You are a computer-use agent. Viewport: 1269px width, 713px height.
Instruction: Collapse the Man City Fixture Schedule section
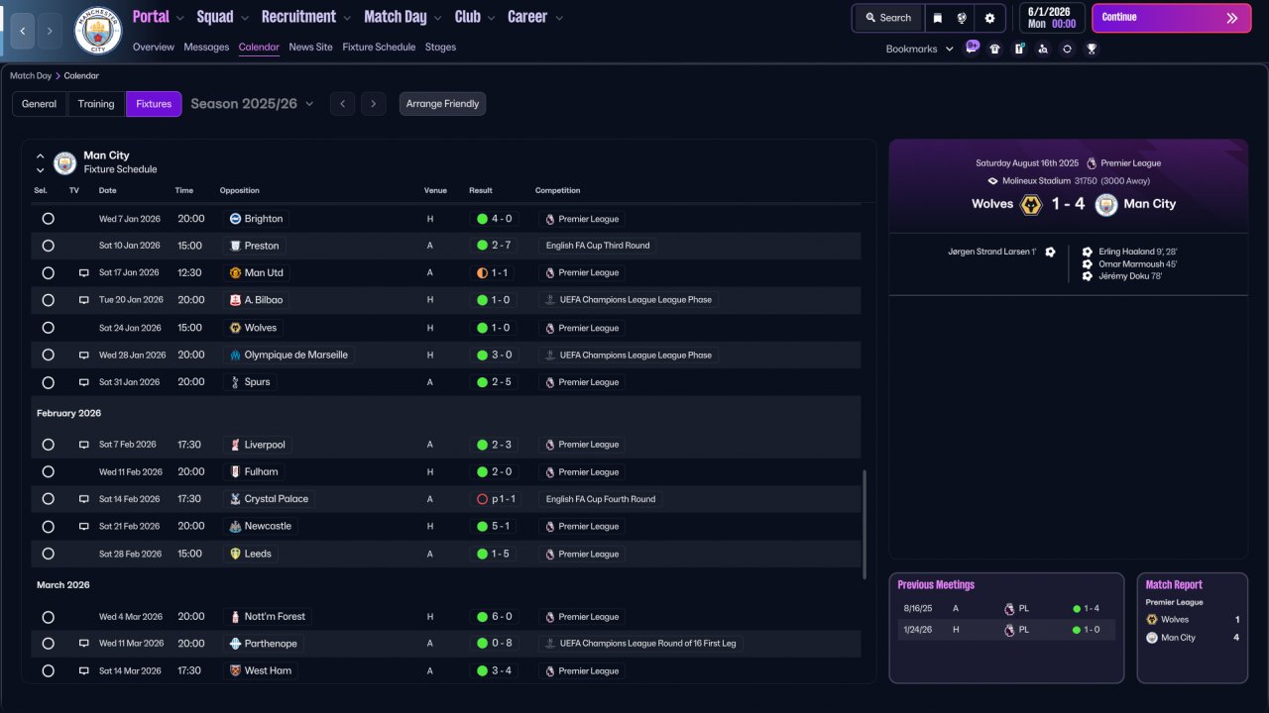tap(41, 155)
